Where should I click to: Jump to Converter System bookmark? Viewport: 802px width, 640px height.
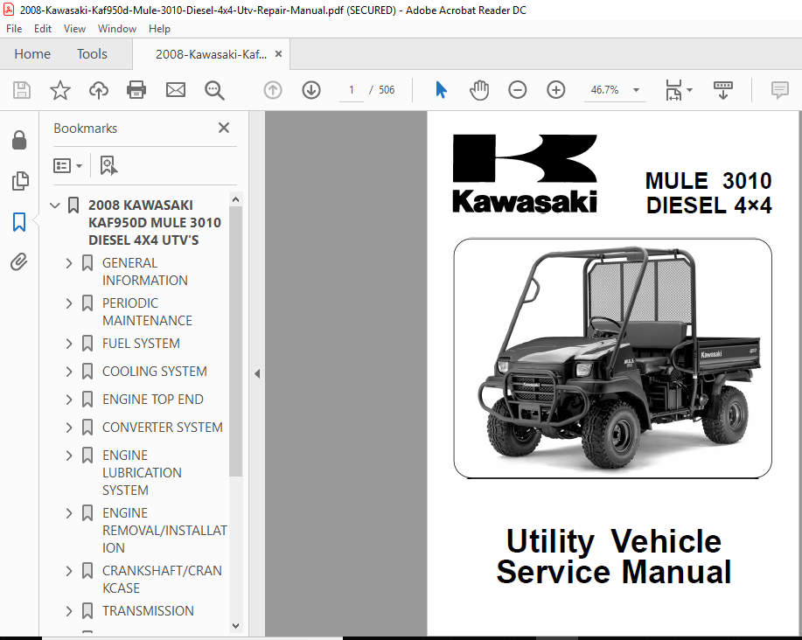pos(162,428)
